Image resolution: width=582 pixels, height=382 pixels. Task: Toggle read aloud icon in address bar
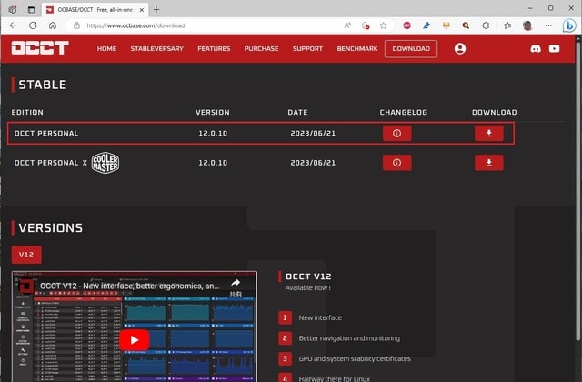click(347, 25)
